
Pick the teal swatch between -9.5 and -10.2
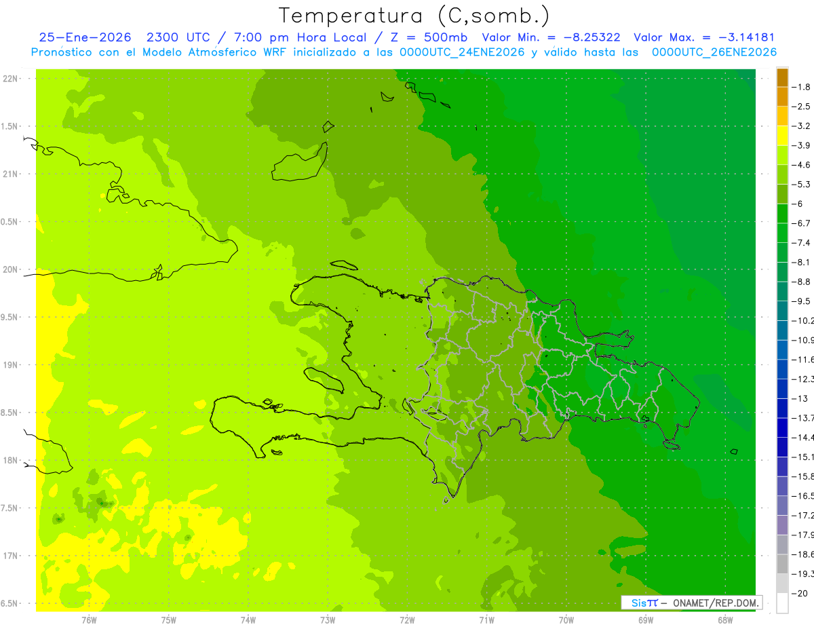tap(782, 311)
